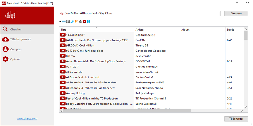
Task: Click the waveform logo in red header
Action: [x=10, y=15]
